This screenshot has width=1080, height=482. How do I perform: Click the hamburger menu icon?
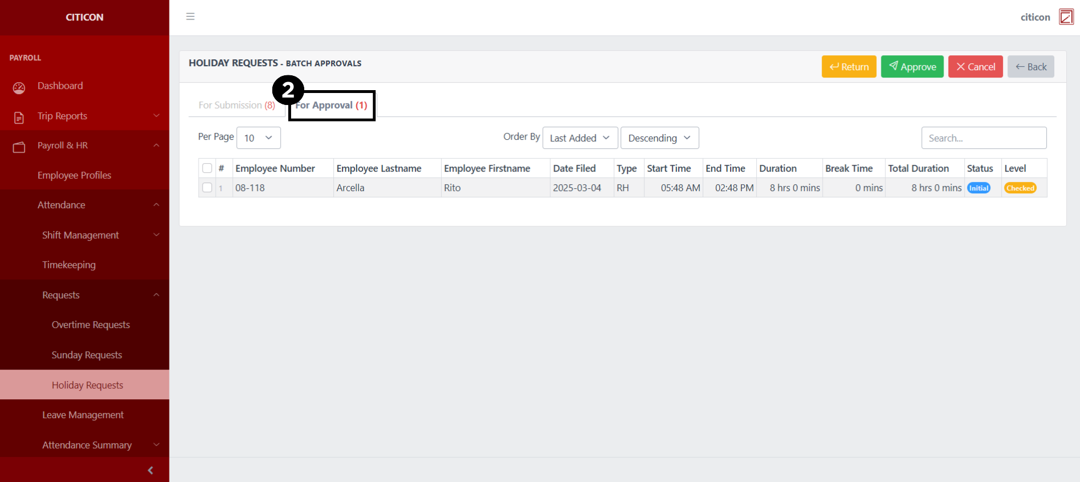point(190,17)
